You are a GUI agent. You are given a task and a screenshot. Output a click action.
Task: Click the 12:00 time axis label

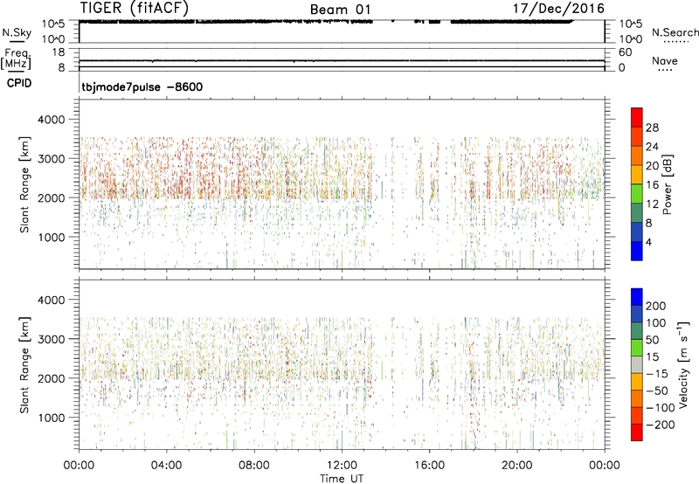[x=342, y=466]
